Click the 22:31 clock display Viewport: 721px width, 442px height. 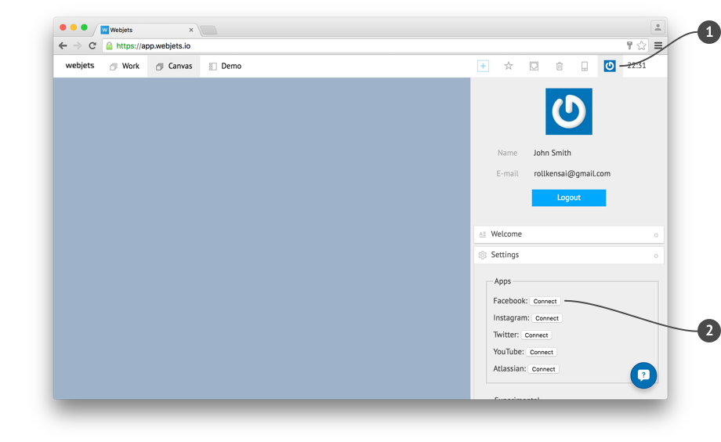click(x=637, y=66)
